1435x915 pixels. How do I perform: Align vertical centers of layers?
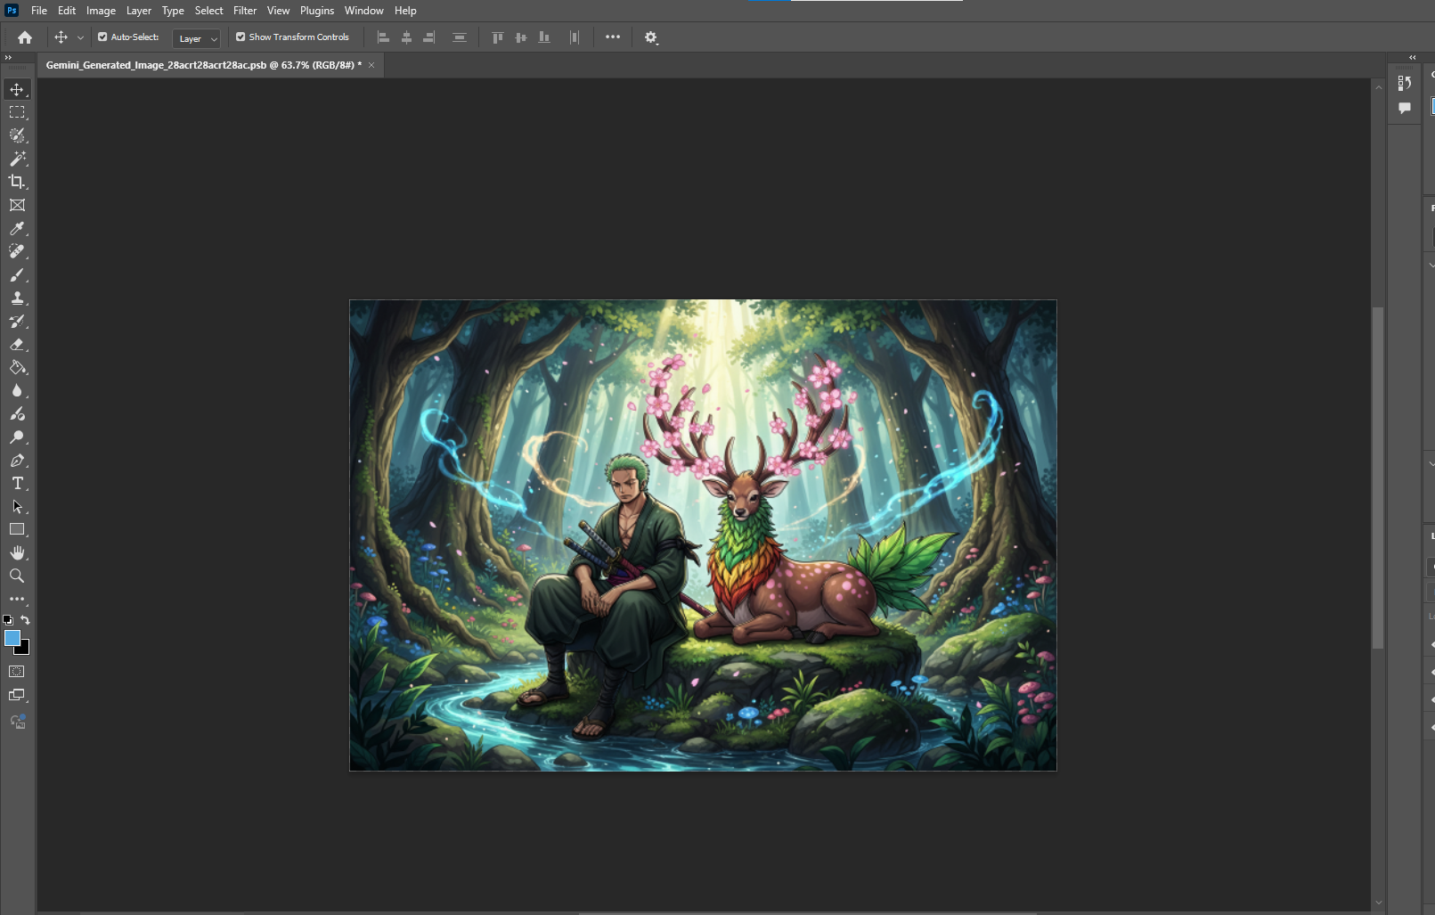[521, 37]
